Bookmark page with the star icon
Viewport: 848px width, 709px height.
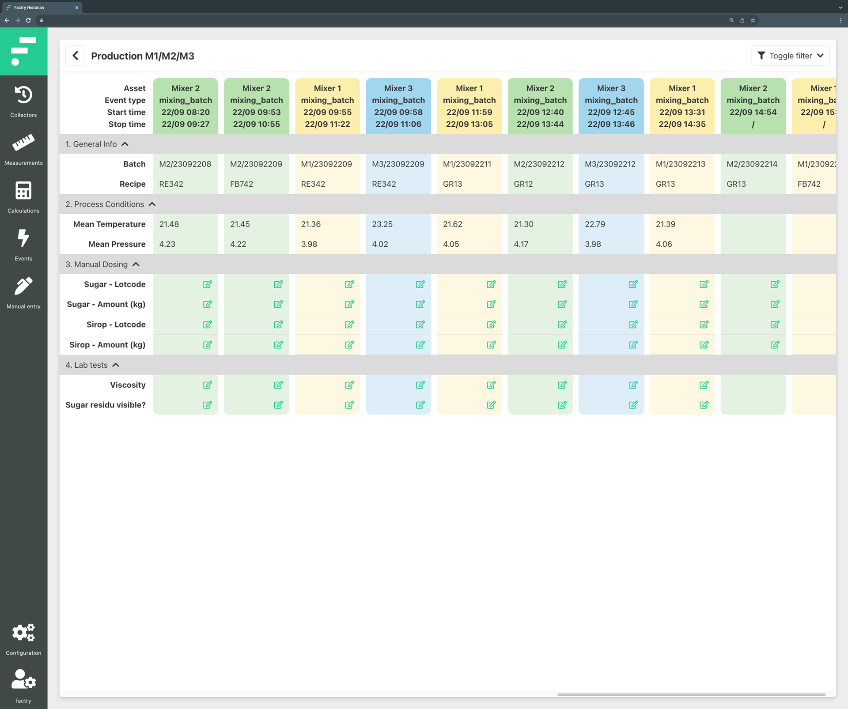[x=753, y=20]
